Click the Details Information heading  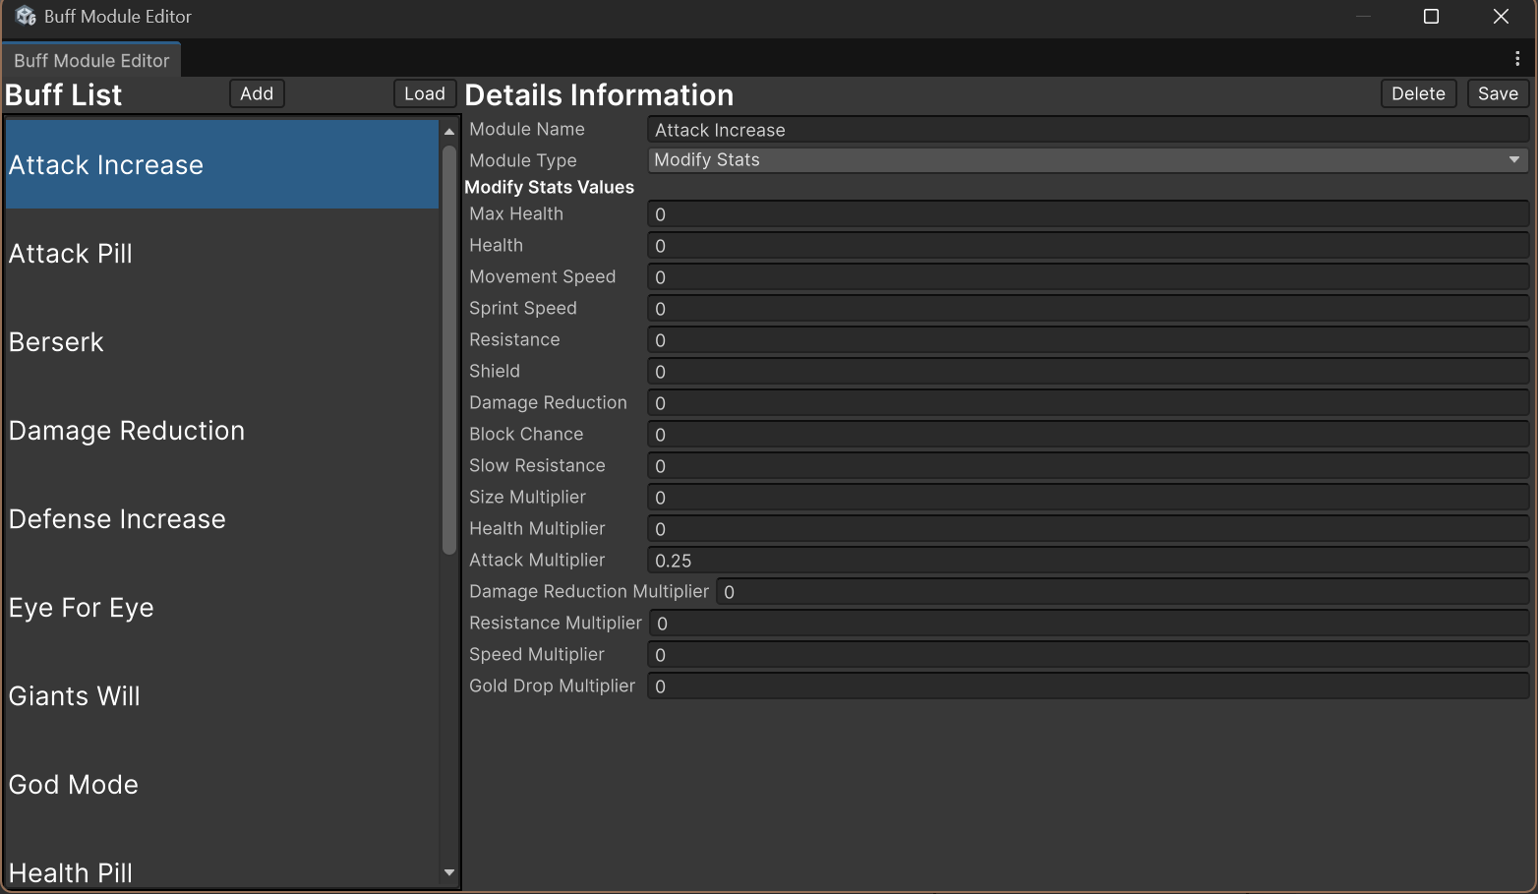[x=599, y=95]
